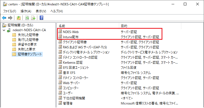The height and width of the screenshot is (108, 204).
Task: Open the 操作(A) menu
Action: [x=26, y=11]
